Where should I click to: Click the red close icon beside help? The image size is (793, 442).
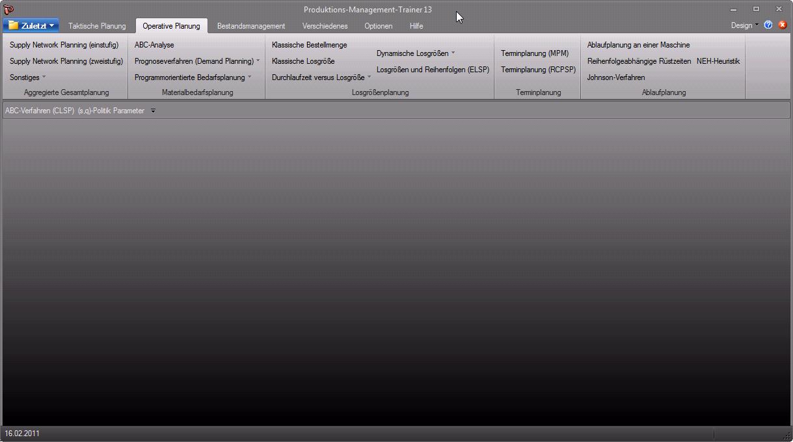coord(783,25)
